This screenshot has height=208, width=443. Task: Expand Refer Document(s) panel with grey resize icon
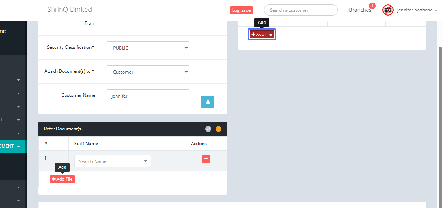coord(208,129)
